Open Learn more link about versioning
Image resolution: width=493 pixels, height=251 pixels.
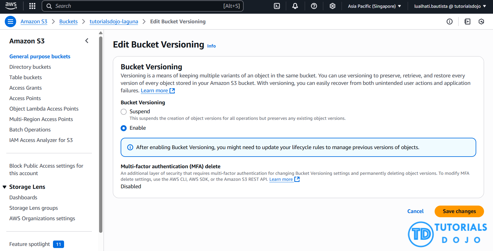click(154, 91)
